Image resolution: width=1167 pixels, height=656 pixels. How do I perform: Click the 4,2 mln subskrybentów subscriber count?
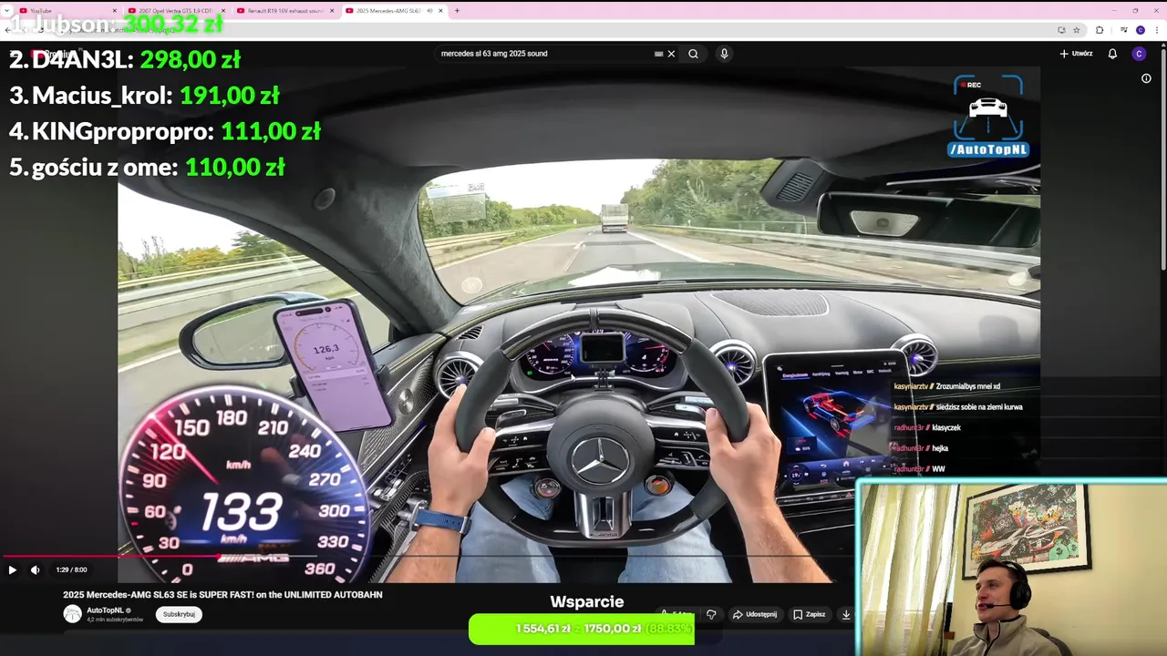pos(115,620)
